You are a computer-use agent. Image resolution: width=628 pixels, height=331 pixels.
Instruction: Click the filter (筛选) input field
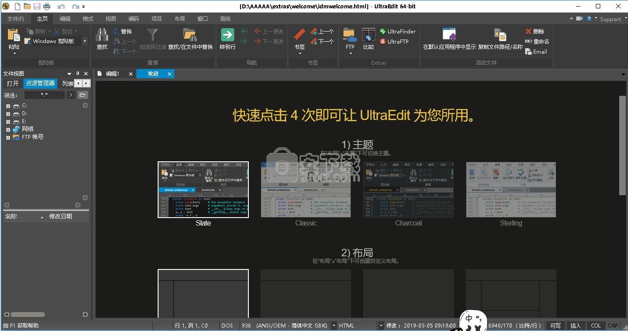tap(44, 95)
